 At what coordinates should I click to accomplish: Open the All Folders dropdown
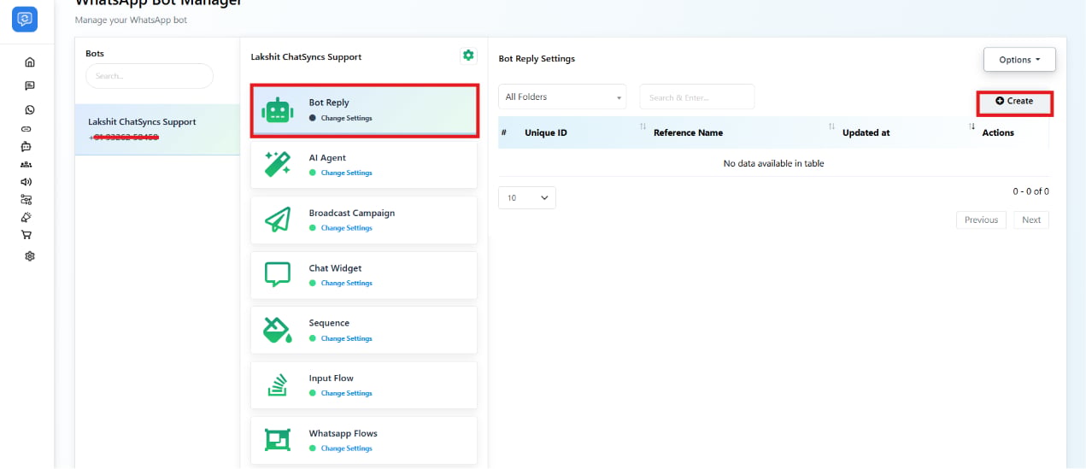tap(562, 97)
